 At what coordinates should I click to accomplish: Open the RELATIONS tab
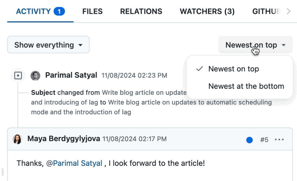pyautogui.click(x=141, y=11)
